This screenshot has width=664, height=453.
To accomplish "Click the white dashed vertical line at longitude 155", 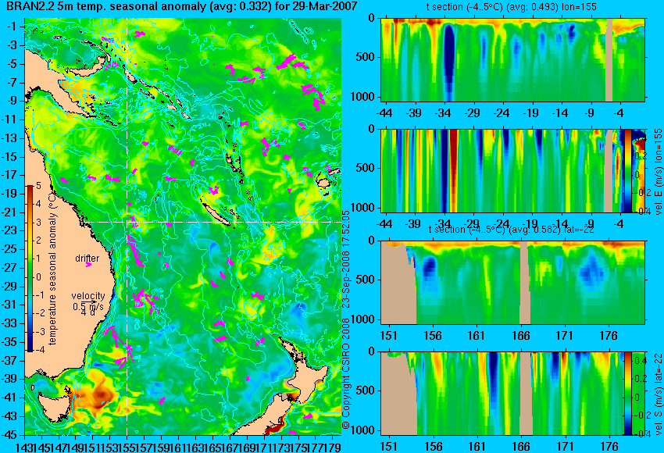I will [127, 226].
